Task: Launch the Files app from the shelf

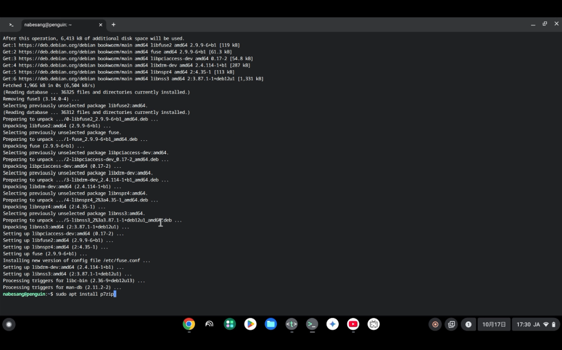Action: [x=270, y=324]
